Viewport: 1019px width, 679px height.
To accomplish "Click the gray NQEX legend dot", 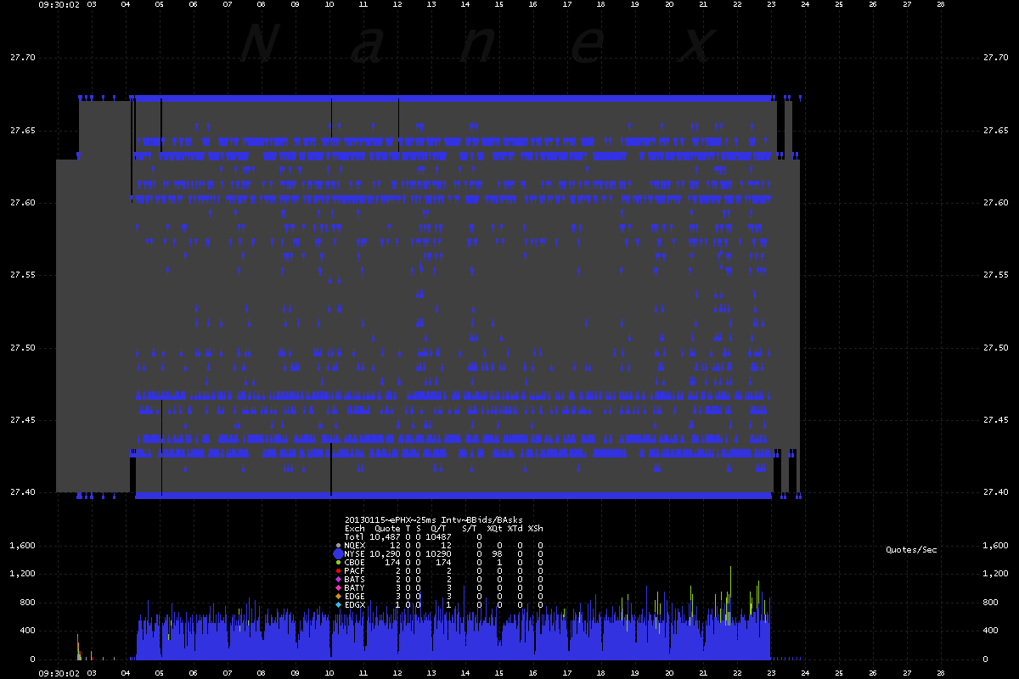I will point(338,545).
